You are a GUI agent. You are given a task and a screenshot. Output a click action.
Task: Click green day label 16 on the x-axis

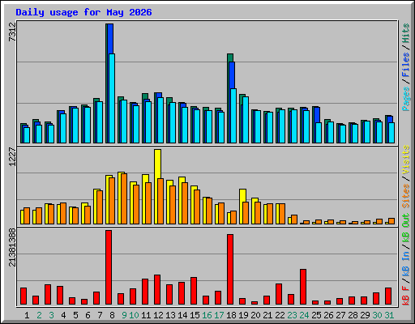click(x=207, y=315)
